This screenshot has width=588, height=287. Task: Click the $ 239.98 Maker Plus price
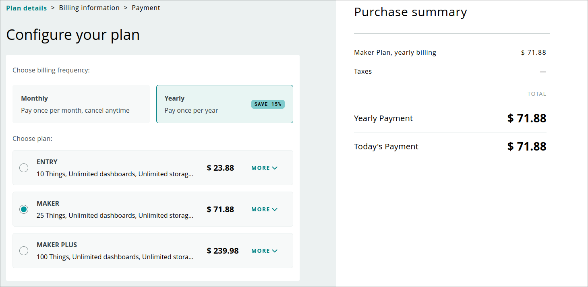222,251
